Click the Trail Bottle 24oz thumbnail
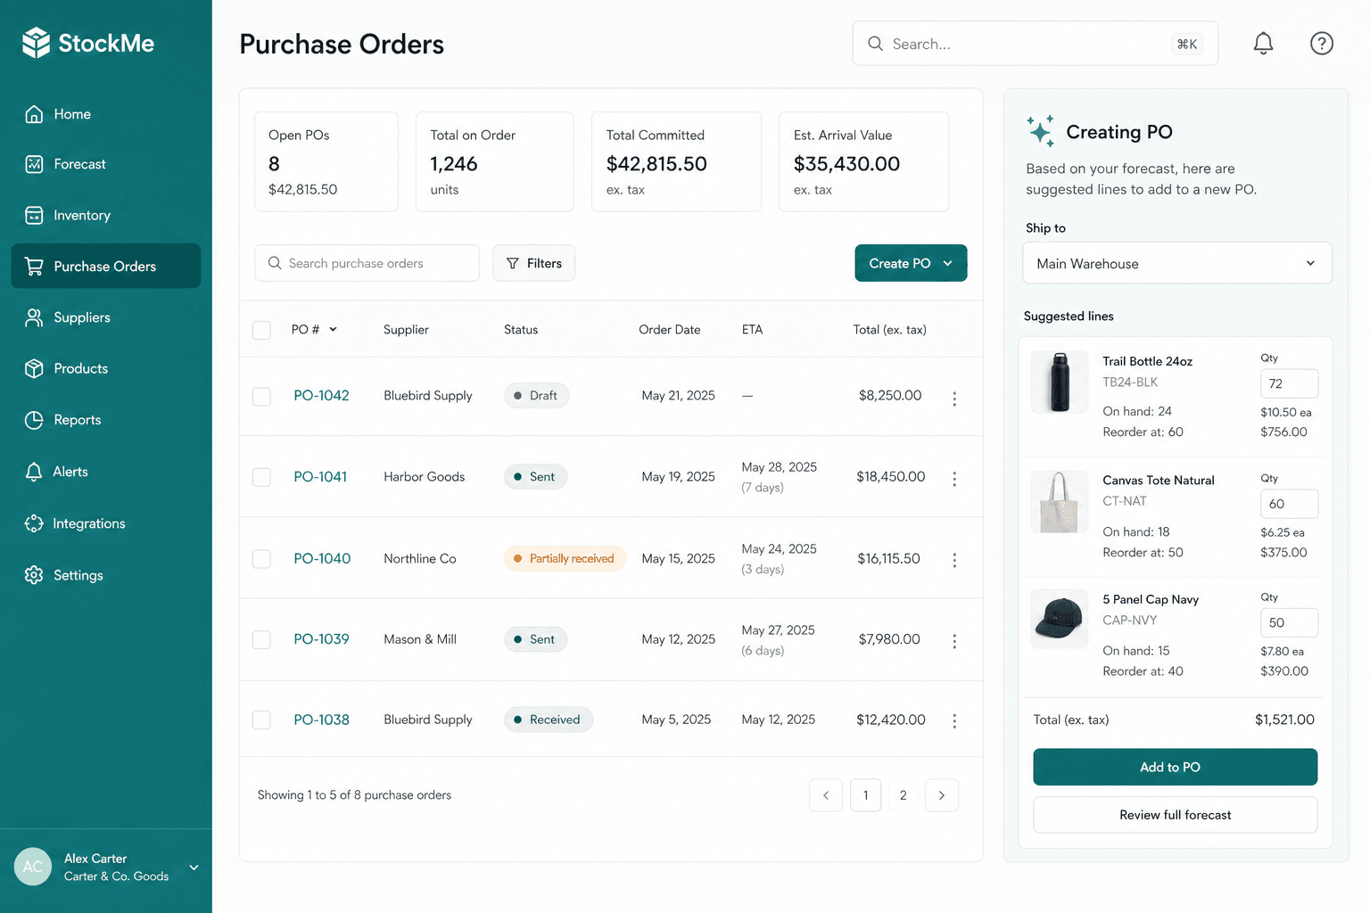This screenshot has width=1370, height=913. pyautogui.click(x=1060, y=382)
